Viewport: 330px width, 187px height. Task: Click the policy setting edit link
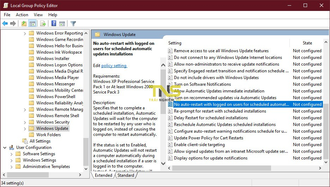coord(114,66)
